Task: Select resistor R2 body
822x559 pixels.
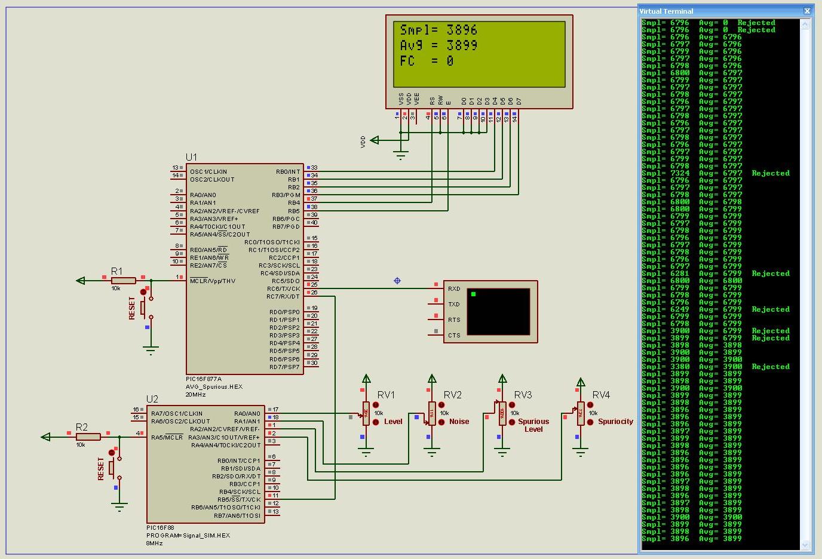Action: (88, 437)
